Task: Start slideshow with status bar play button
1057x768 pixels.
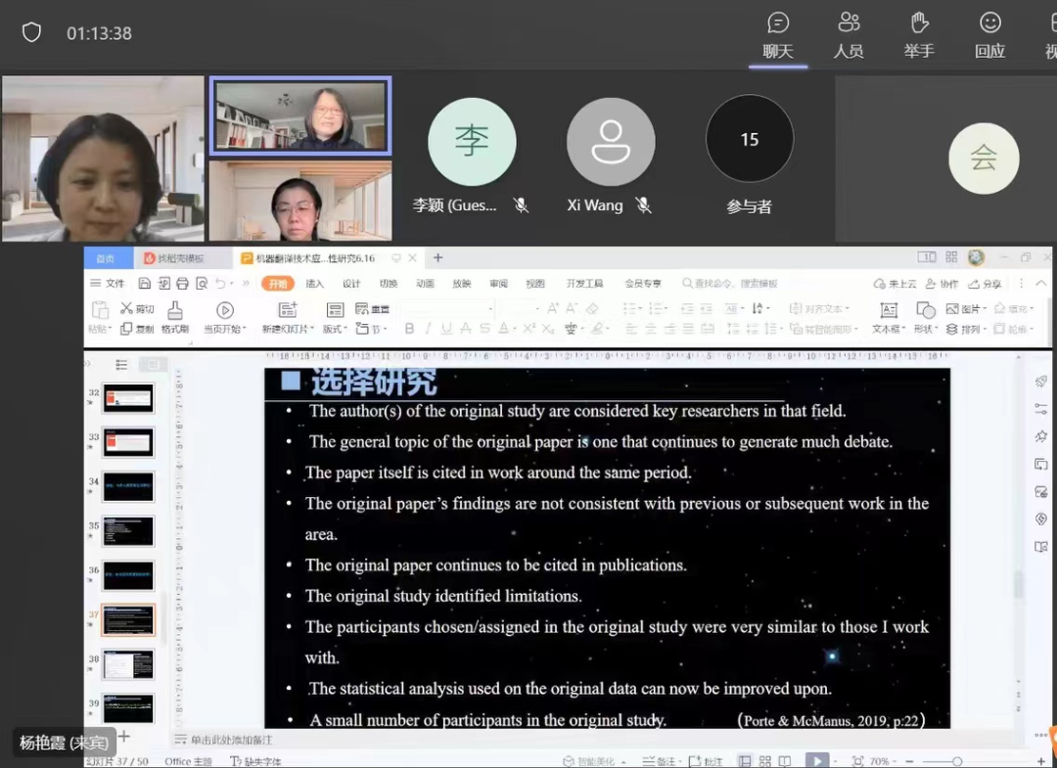Action: (815, 760)
